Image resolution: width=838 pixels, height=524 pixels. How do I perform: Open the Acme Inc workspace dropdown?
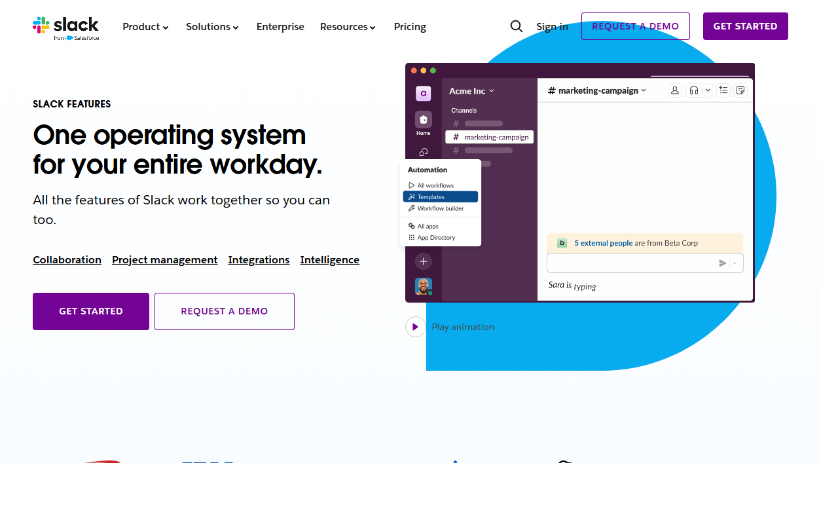472,91
